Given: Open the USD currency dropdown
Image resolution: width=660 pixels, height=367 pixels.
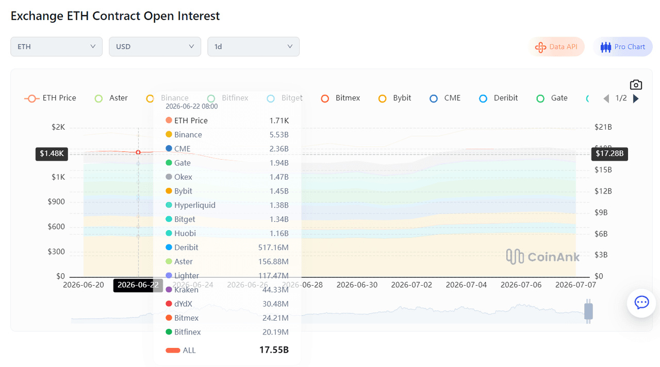Looking at the screenshot, I should coord(155,46).
